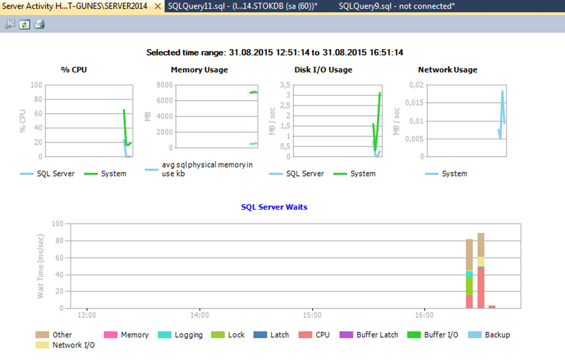This screenshot has width=565, height=360.
Task: Open the SQLQuery9.sql not connected tab
Action: click(x=397, y=6)
